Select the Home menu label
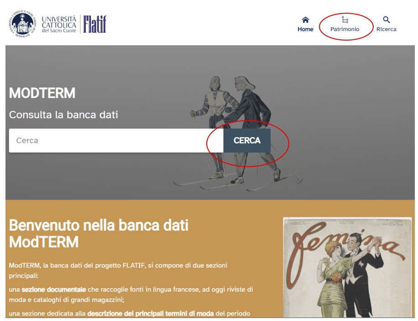This screenshot has width=418, height=321. 305,29
